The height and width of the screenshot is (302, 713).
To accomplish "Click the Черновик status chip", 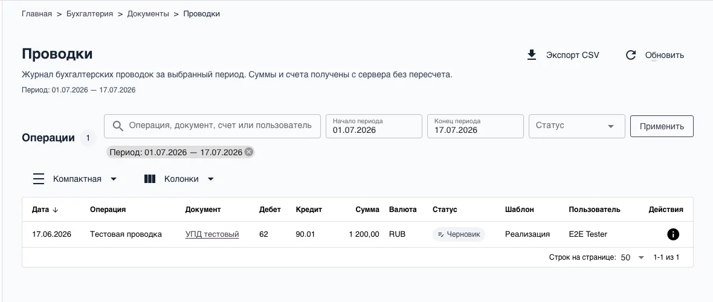I will 459,234.
